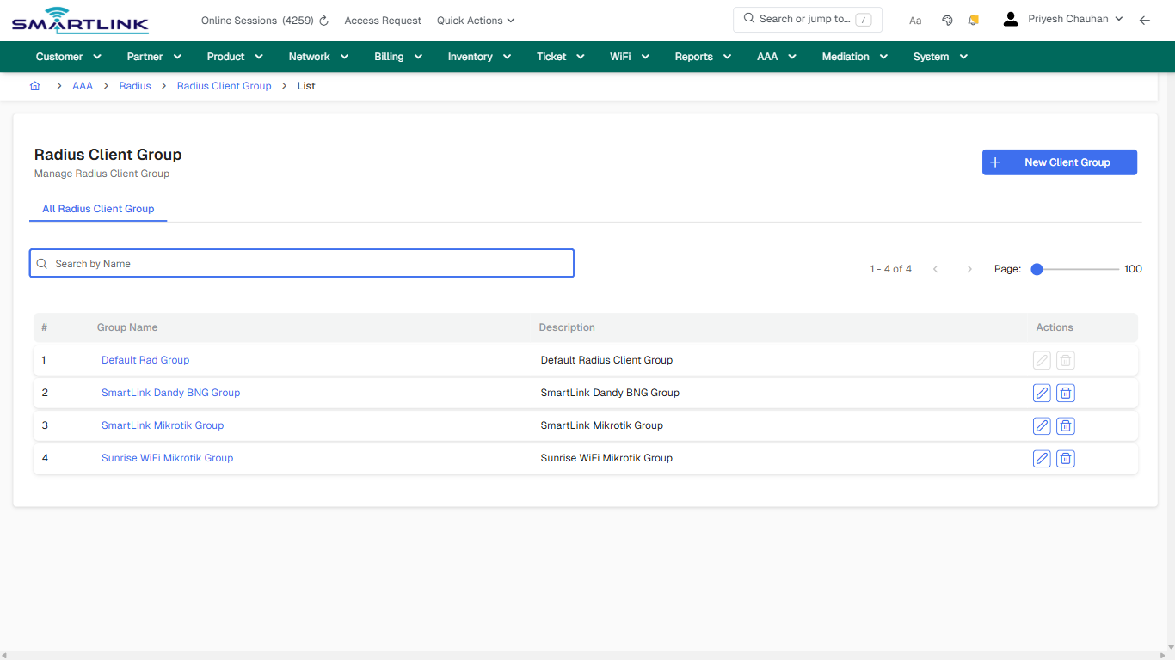
Task: Edit the SmartLink Dandy BNG Group row
Action: [x=1042, y=393]
